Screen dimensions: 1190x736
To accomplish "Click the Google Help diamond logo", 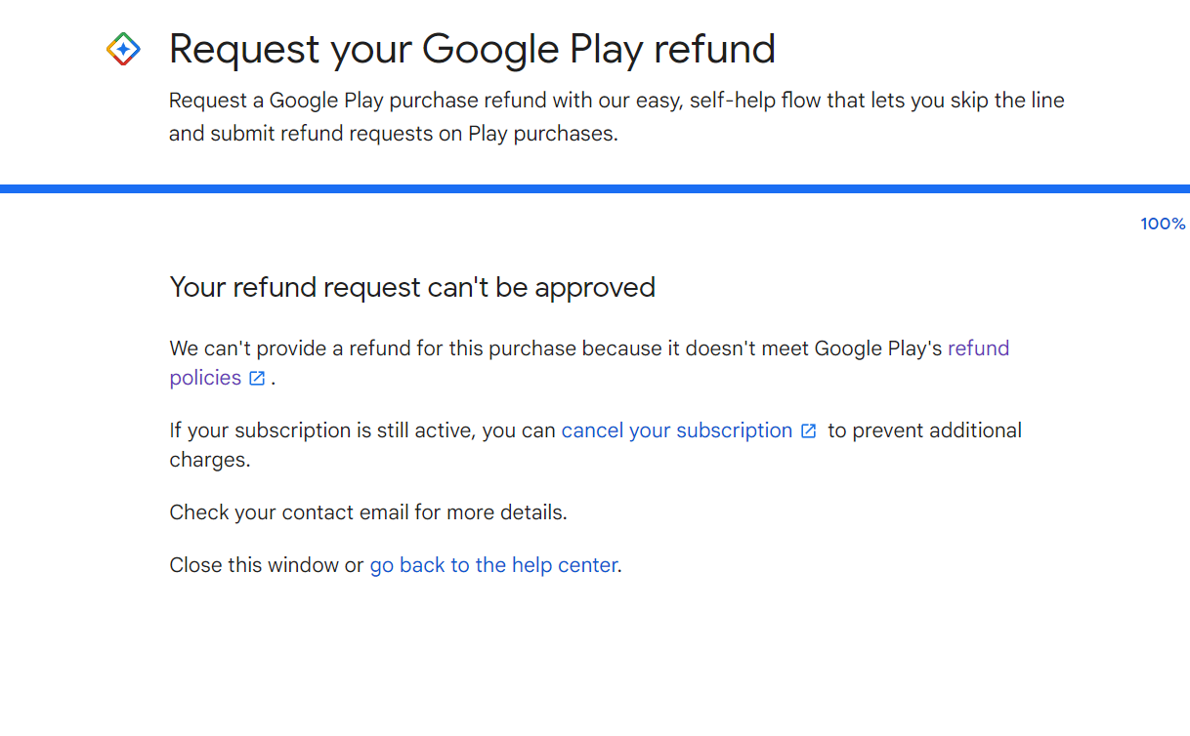I will click(x=123, y=49).
